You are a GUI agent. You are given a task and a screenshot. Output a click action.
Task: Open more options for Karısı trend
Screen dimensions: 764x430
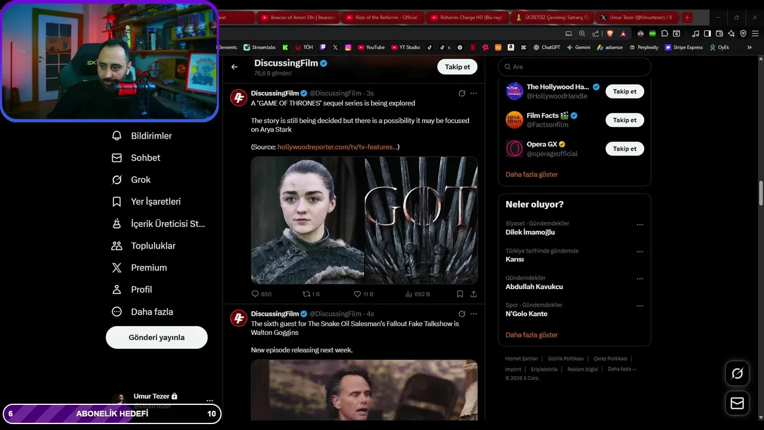[x=640, y=252]
